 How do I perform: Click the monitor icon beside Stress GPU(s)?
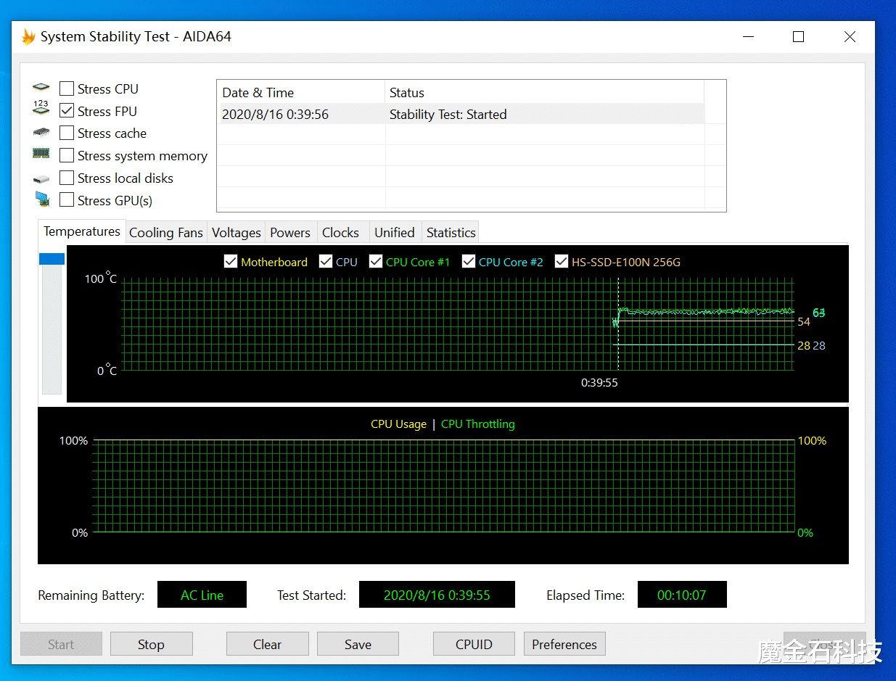[41, 199]
